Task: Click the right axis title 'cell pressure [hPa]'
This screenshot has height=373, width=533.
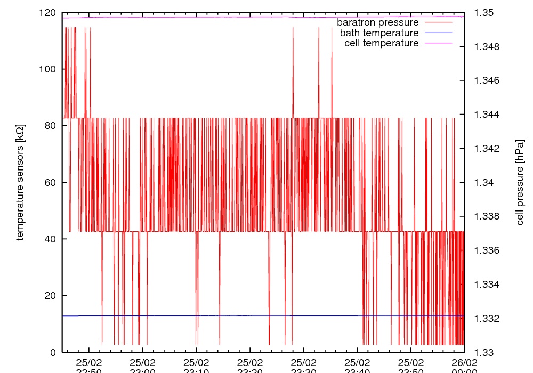Action: pyautogui.click(x=520, y=182)
